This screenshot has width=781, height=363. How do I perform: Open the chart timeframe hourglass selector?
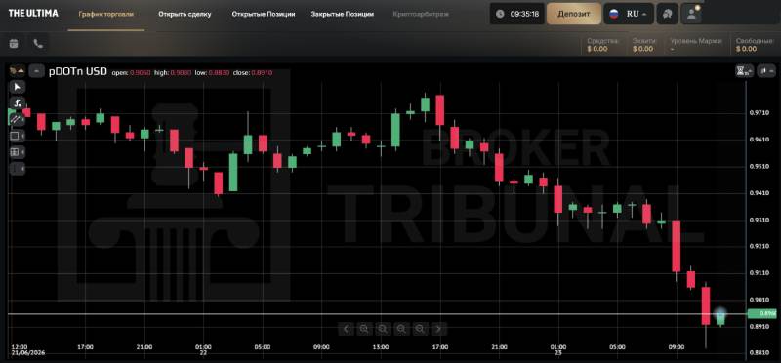coord(745,71)
